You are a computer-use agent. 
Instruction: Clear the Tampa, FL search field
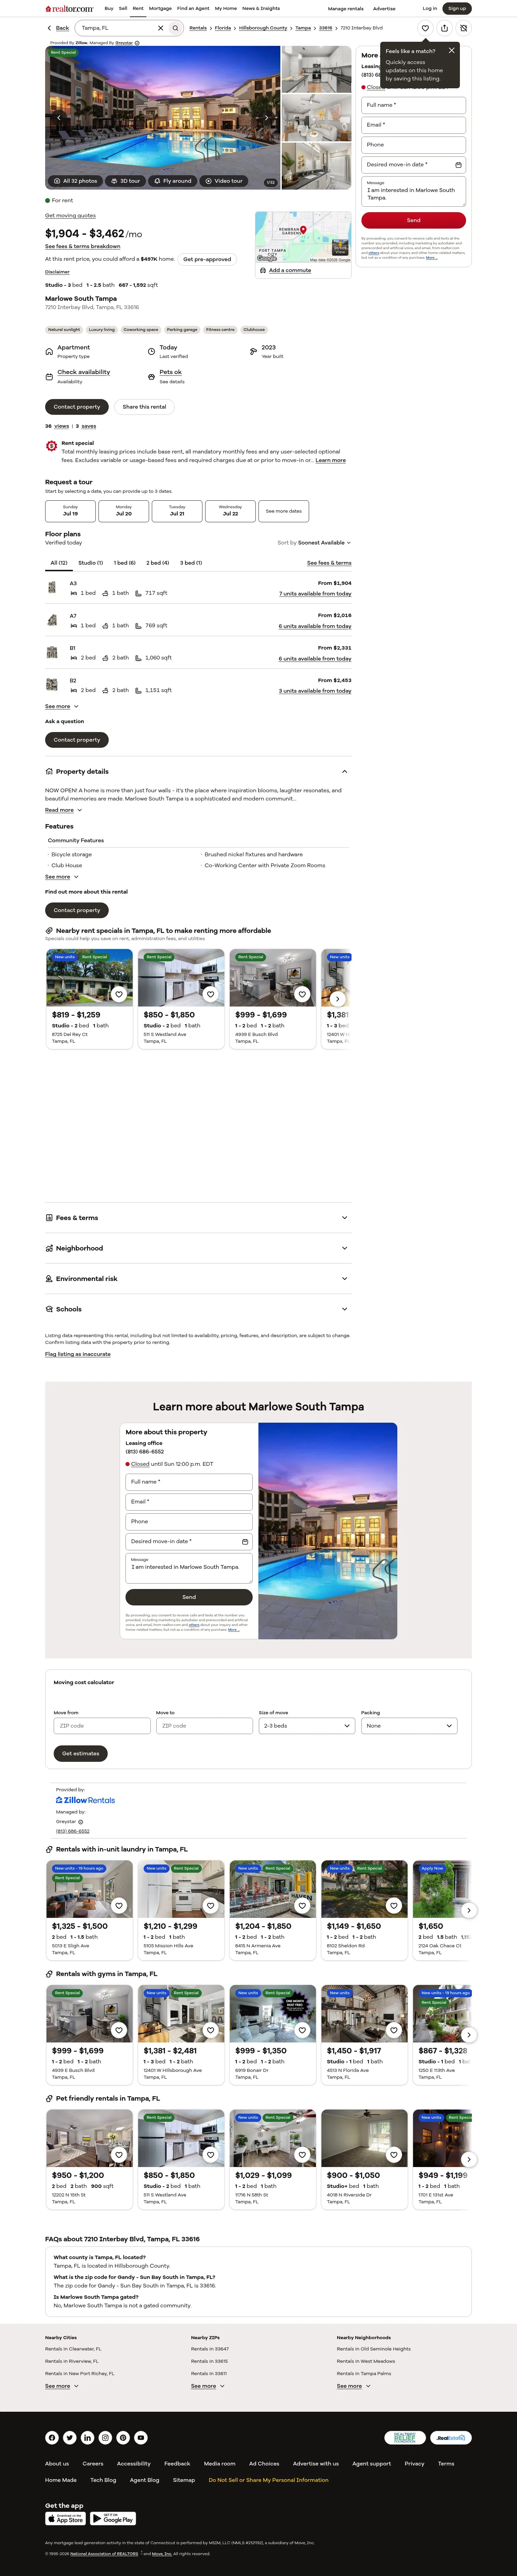click(x=160, y=28)
